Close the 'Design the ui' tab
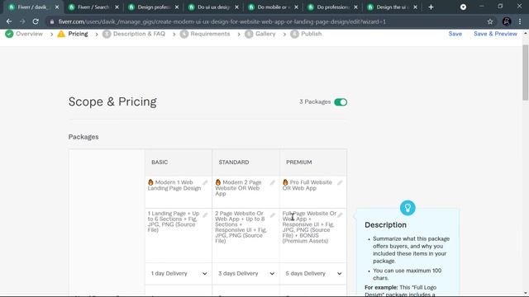The height and width of the screenshot is (297, 529). click(x=415, y=7)
